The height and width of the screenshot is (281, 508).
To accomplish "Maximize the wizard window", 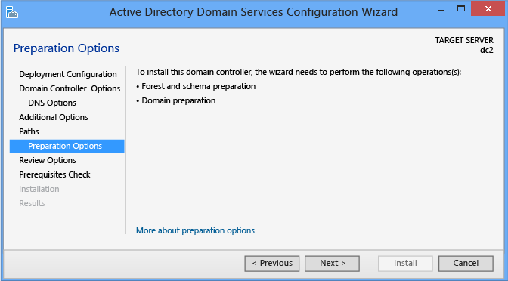I will coord(460,9).
